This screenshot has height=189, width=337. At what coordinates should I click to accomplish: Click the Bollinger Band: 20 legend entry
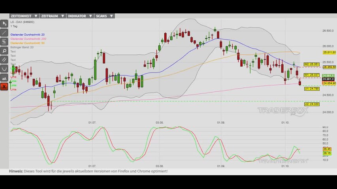click(22, 47)
